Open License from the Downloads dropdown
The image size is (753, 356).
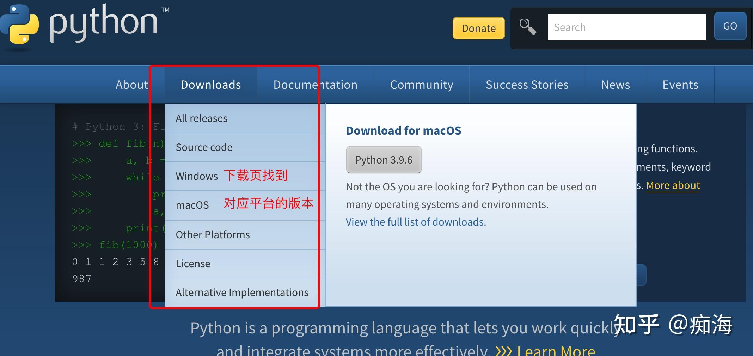coord(245,264)
